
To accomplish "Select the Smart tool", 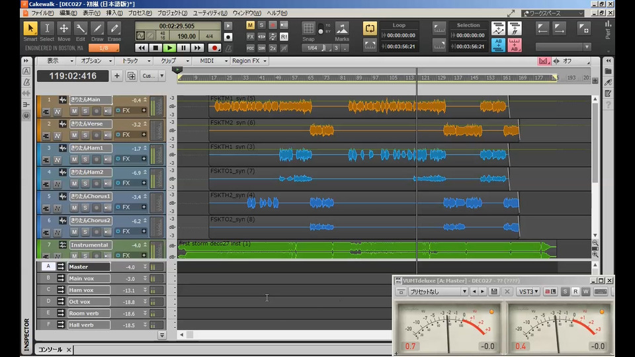I will tap(30, 29).
